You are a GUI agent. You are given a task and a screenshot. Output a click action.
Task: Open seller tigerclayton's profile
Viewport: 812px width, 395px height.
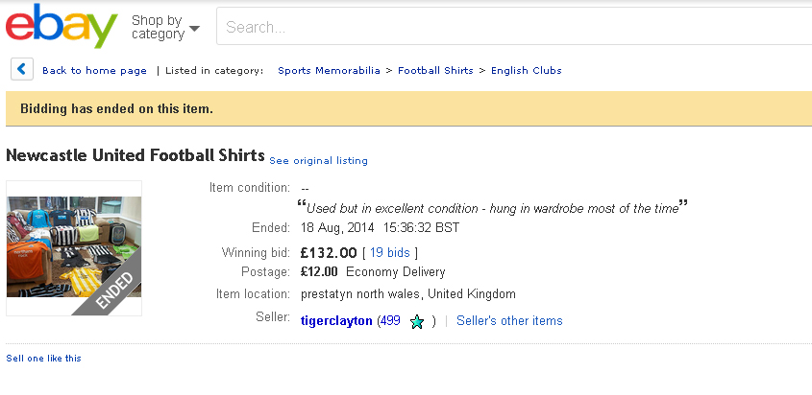pos(336,321)
